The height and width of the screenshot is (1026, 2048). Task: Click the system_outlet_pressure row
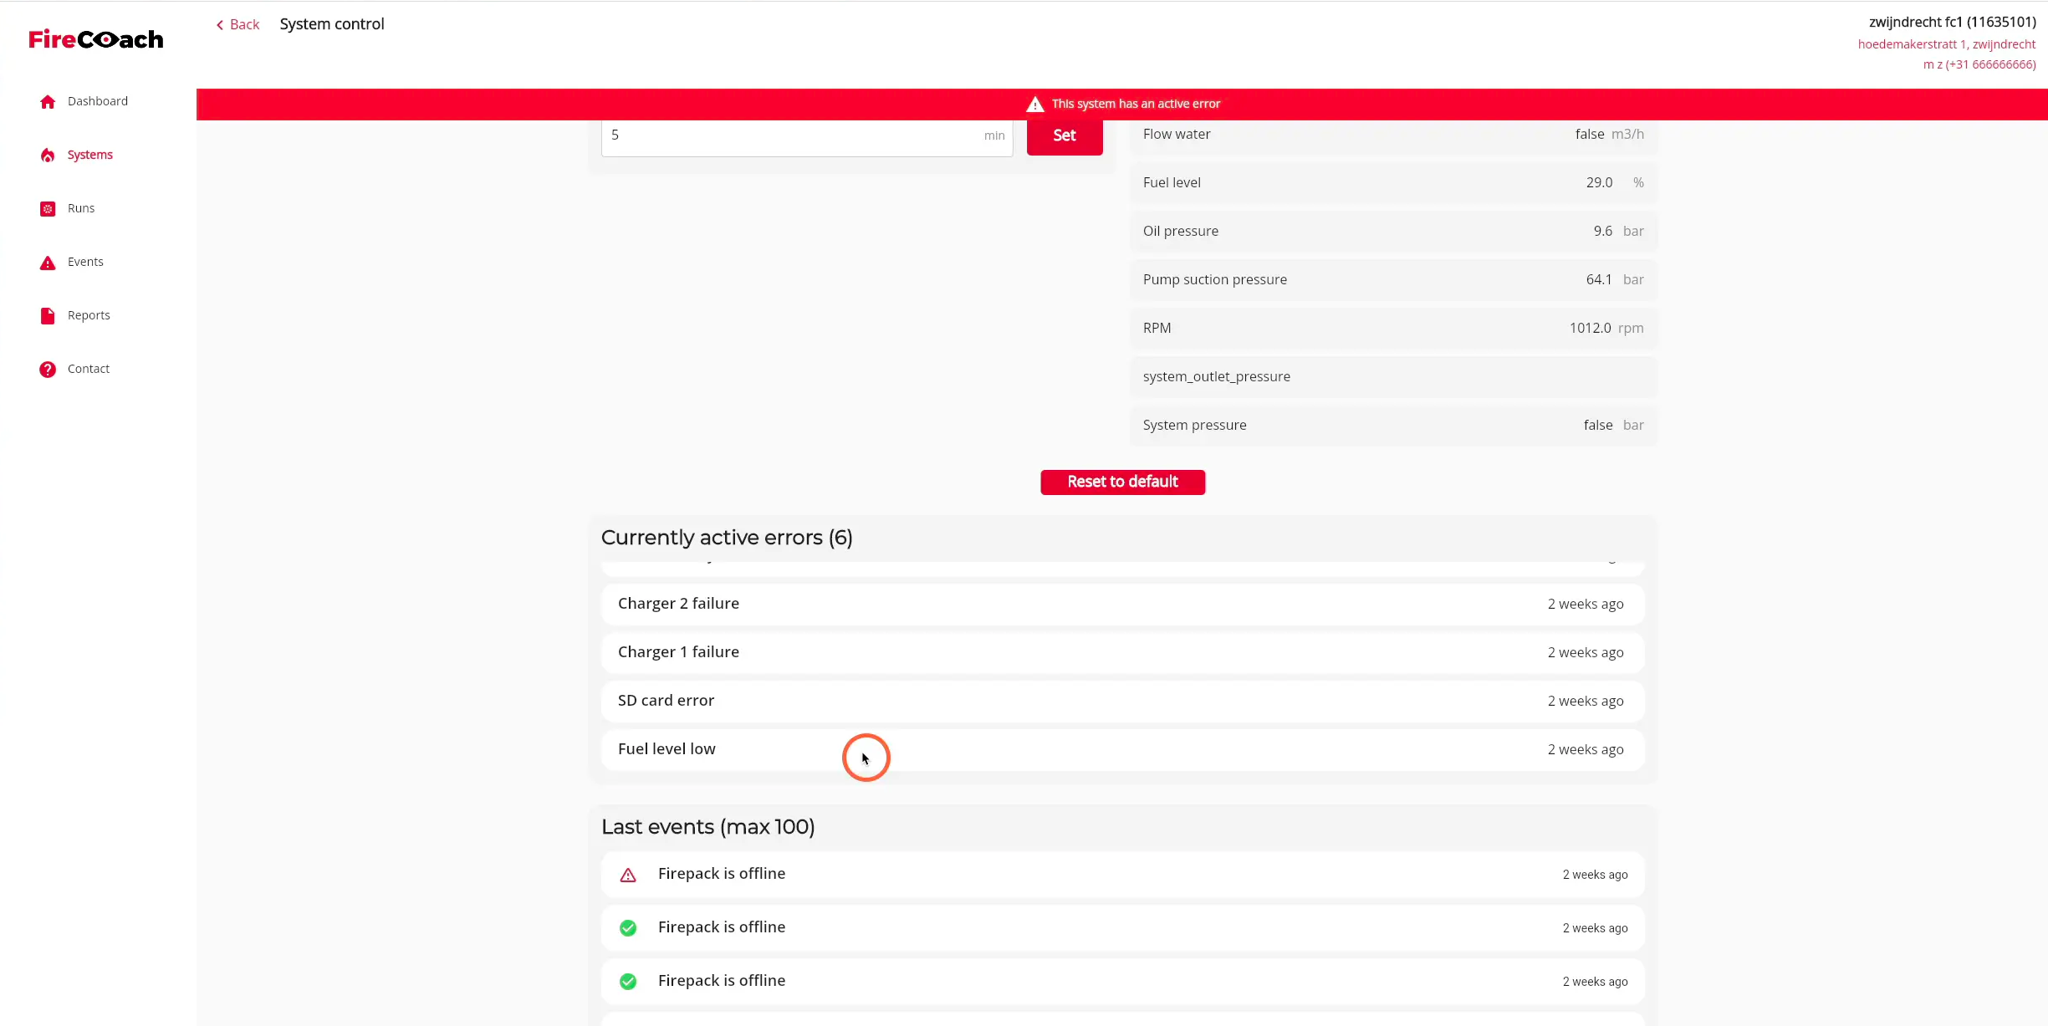(1393, 376)
